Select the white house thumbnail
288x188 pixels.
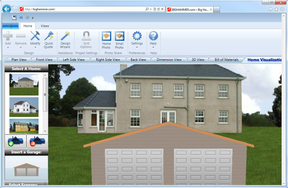pyautogui.click(x=24, y=107)
